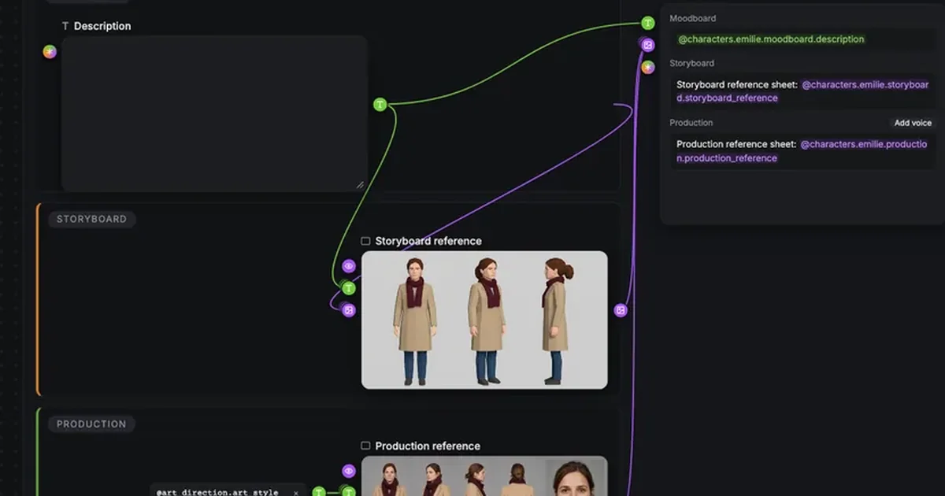
Task: Click the Description text area resize handle
Action: 360,184
